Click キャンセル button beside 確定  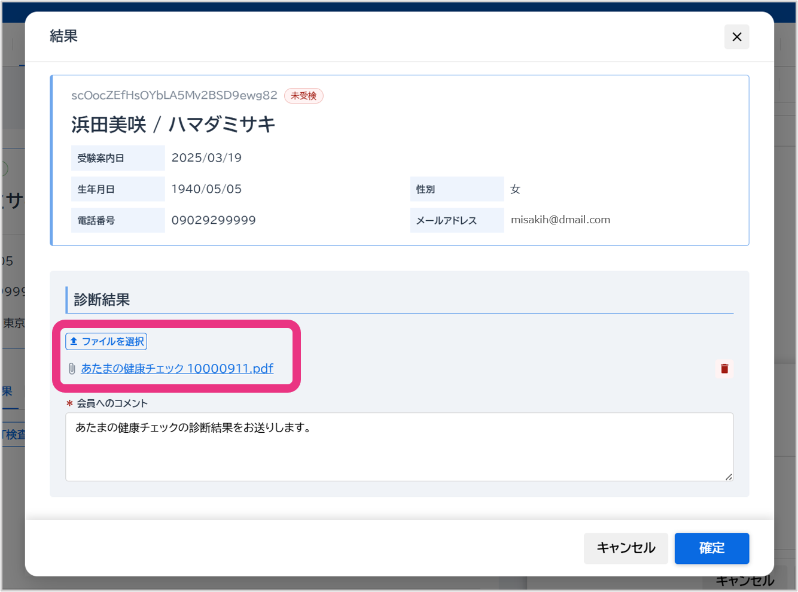coord(625,548)
